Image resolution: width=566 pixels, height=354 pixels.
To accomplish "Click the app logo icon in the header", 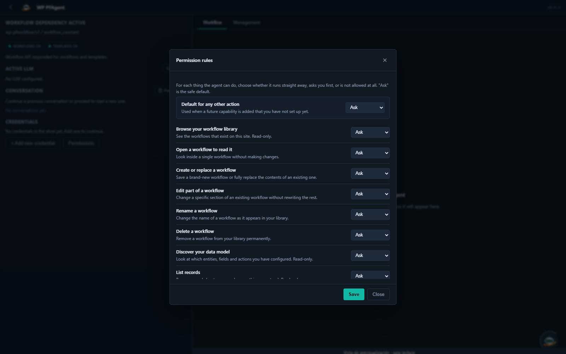I will point(26,7).
